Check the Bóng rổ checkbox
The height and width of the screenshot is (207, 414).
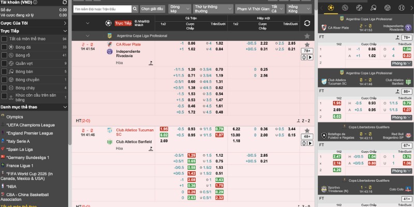click(4, 55)
